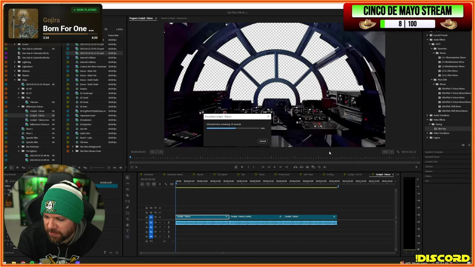
Task: Select the Type tool in timeline toolbar
Action: click(x=127, y=231)
